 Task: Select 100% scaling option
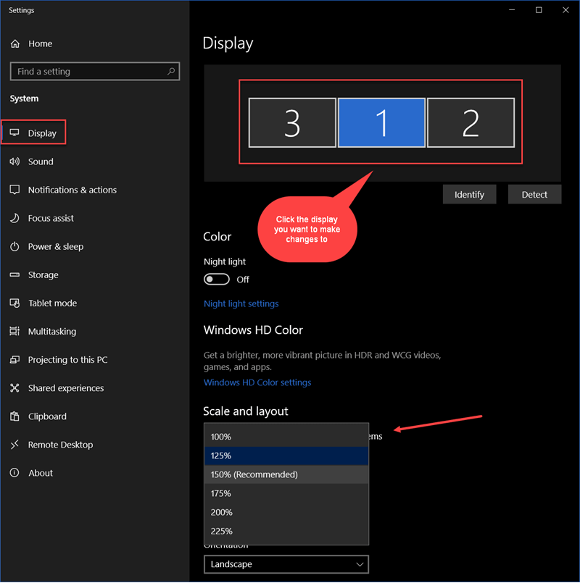[286, 437]
